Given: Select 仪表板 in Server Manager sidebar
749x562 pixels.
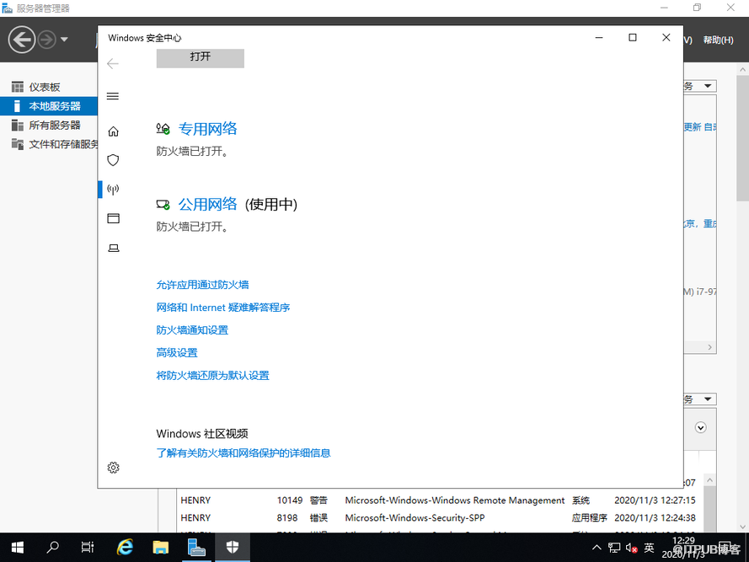Looking at the screenshot, I should tap(45, 87).
